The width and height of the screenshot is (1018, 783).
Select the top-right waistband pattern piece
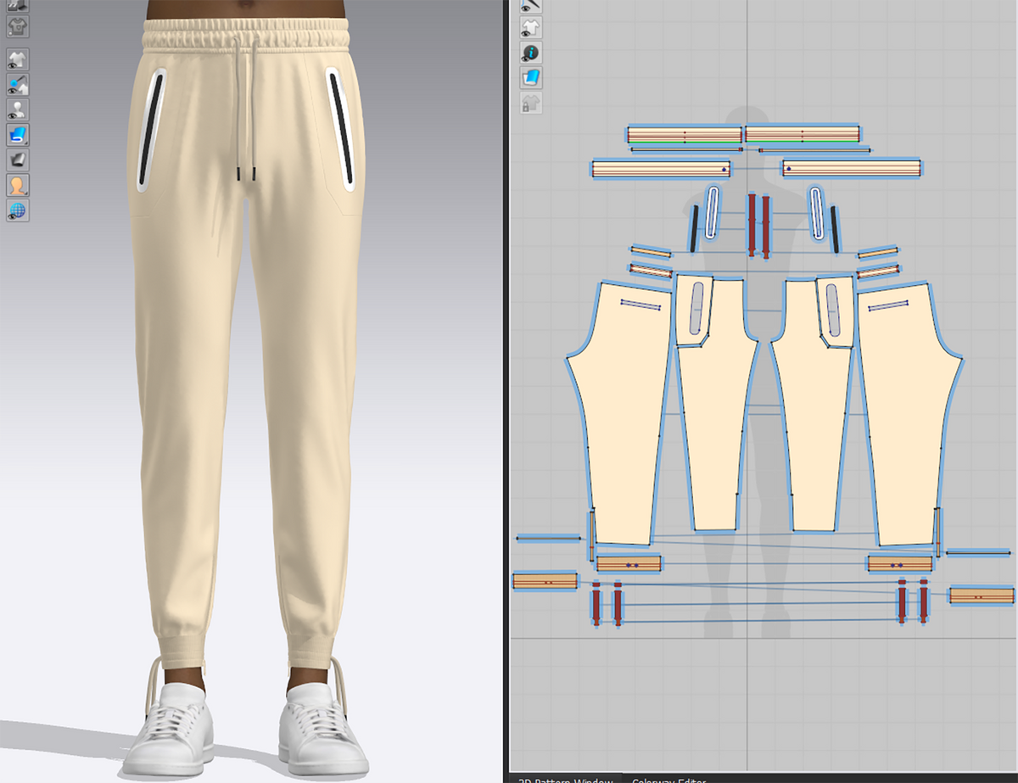tap(802, 135)
